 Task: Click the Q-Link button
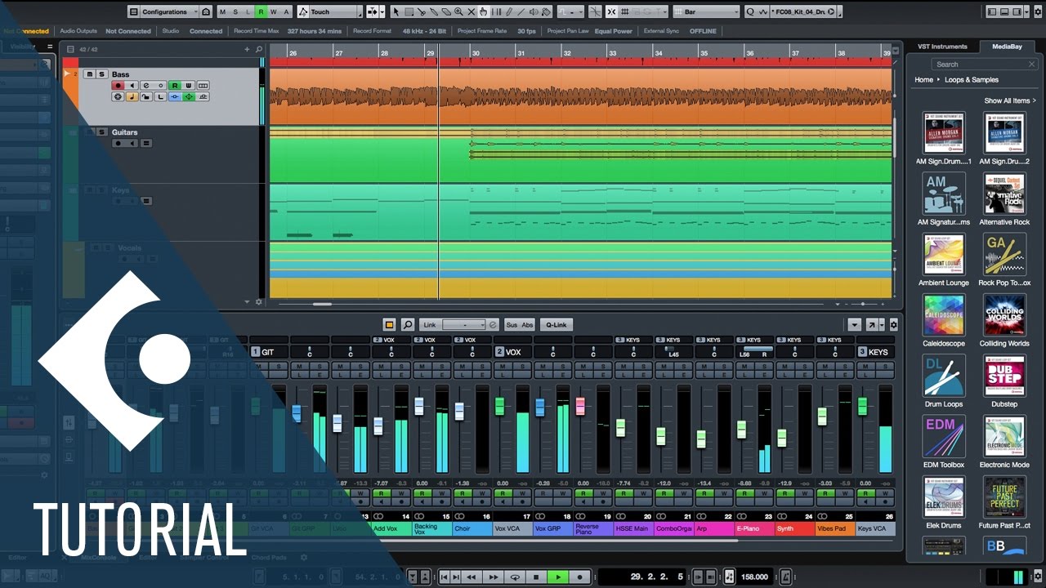click(556, 324)
